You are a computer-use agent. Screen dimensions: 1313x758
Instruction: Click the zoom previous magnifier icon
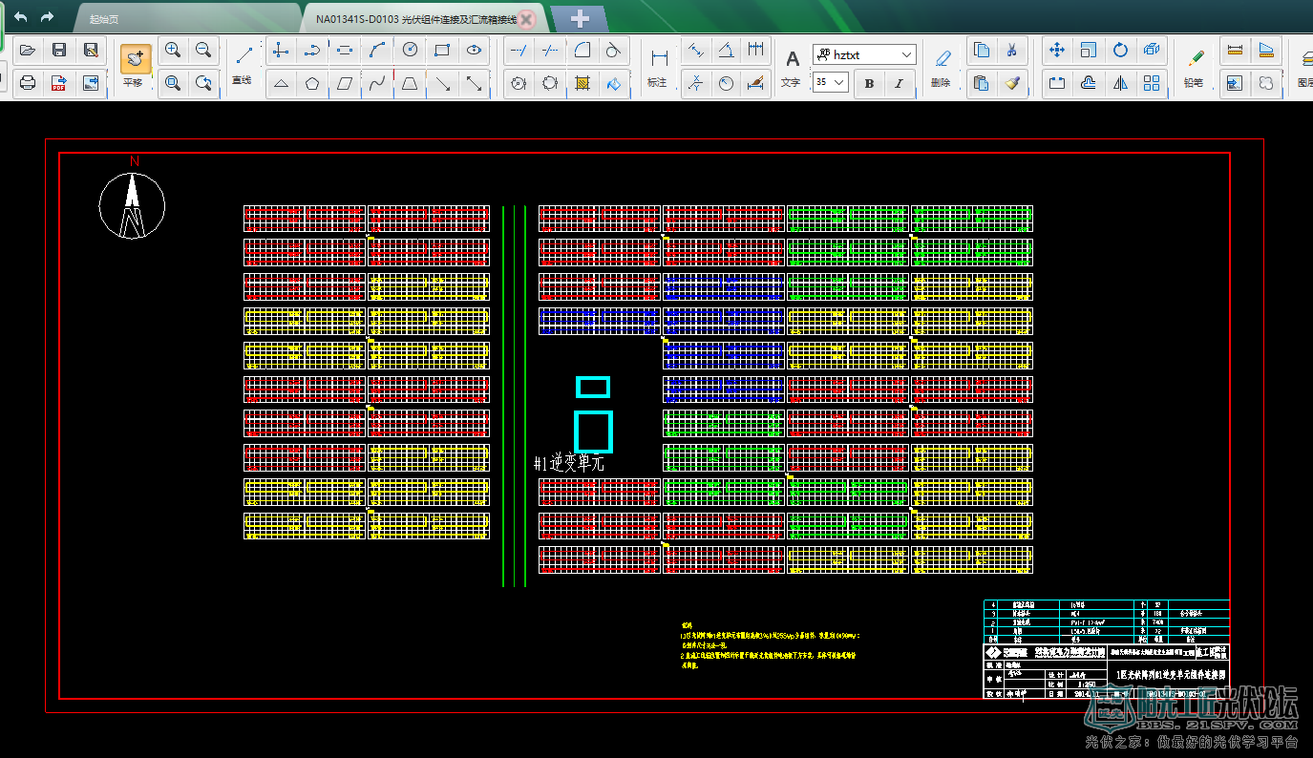203,83
